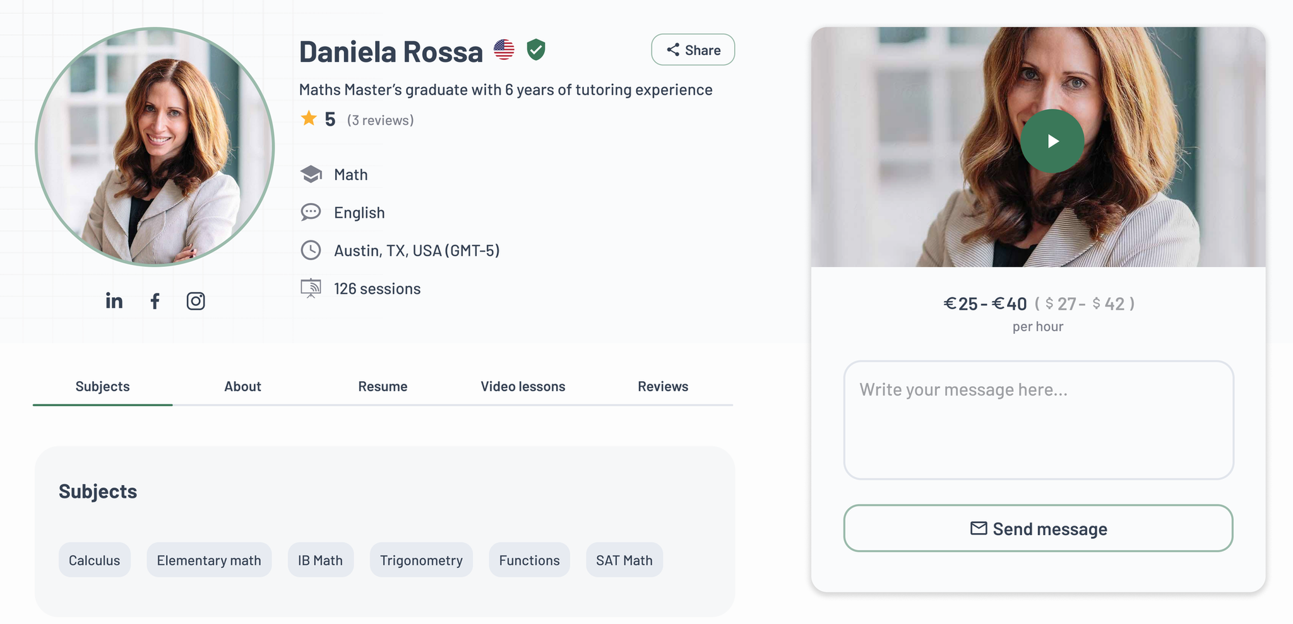This screenshot has width=1293, height=624.
Task: Click the verified shield badge next to the name
Action: (x=535, y=50)
